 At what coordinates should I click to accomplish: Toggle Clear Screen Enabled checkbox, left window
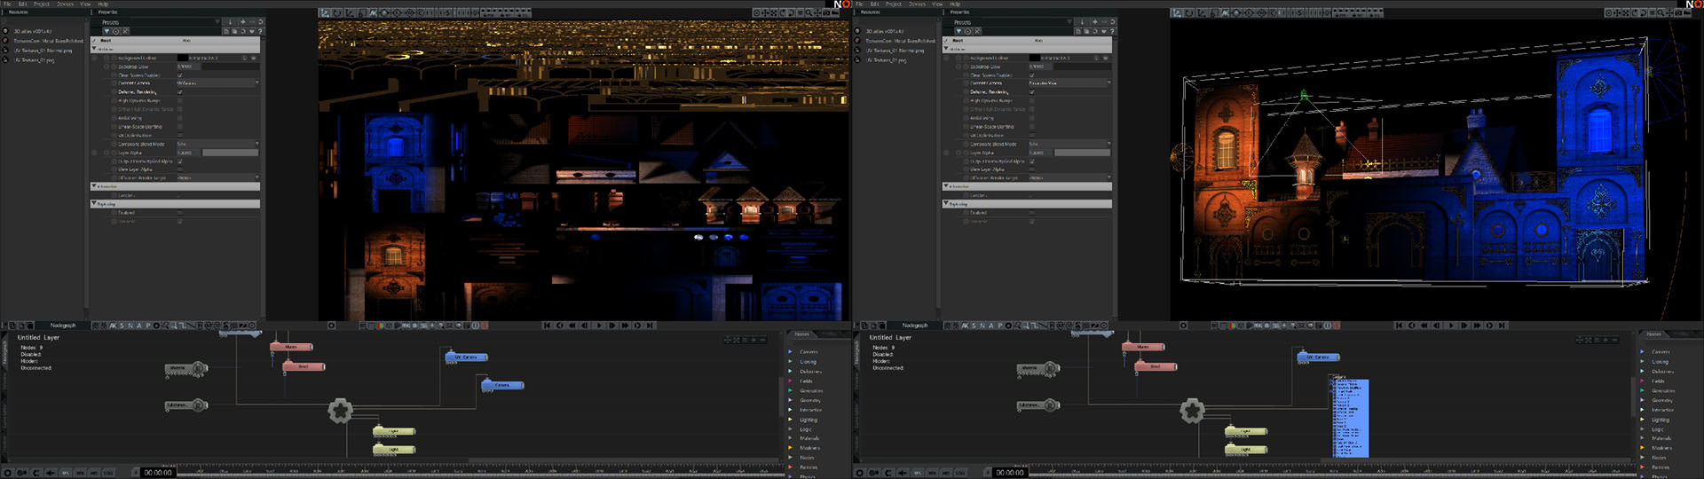point(180,75)
